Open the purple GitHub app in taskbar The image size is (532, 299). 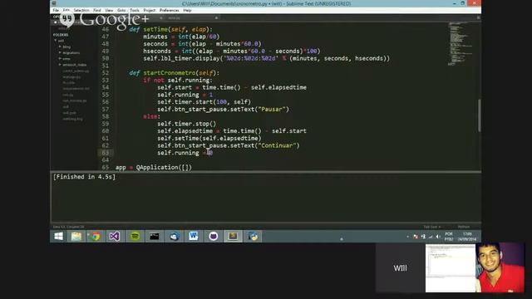point(213,236)
